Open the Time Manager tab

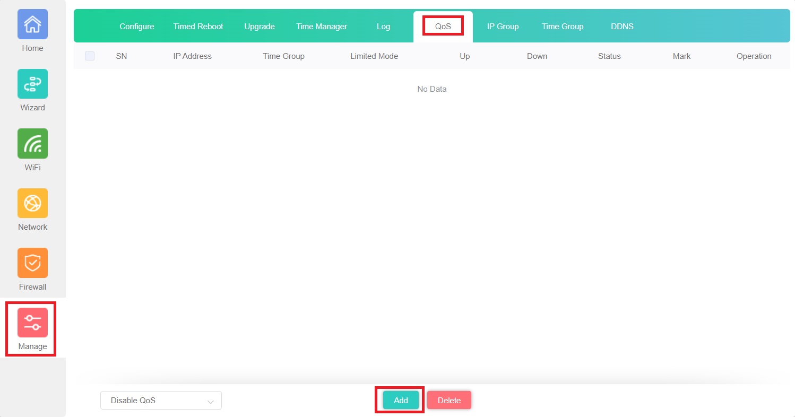click(322, 27)
